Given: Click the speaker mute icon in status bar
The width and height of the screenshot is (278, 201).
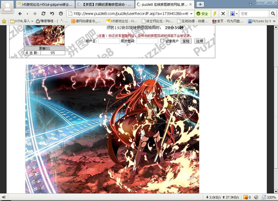Looking at the screenshot, I should [256, 197].
